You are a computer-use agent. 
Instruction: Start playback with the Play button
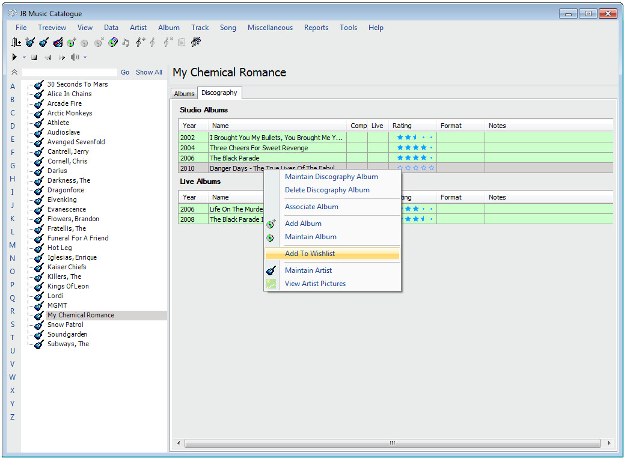pyautogui.click(x=14, y=57)
